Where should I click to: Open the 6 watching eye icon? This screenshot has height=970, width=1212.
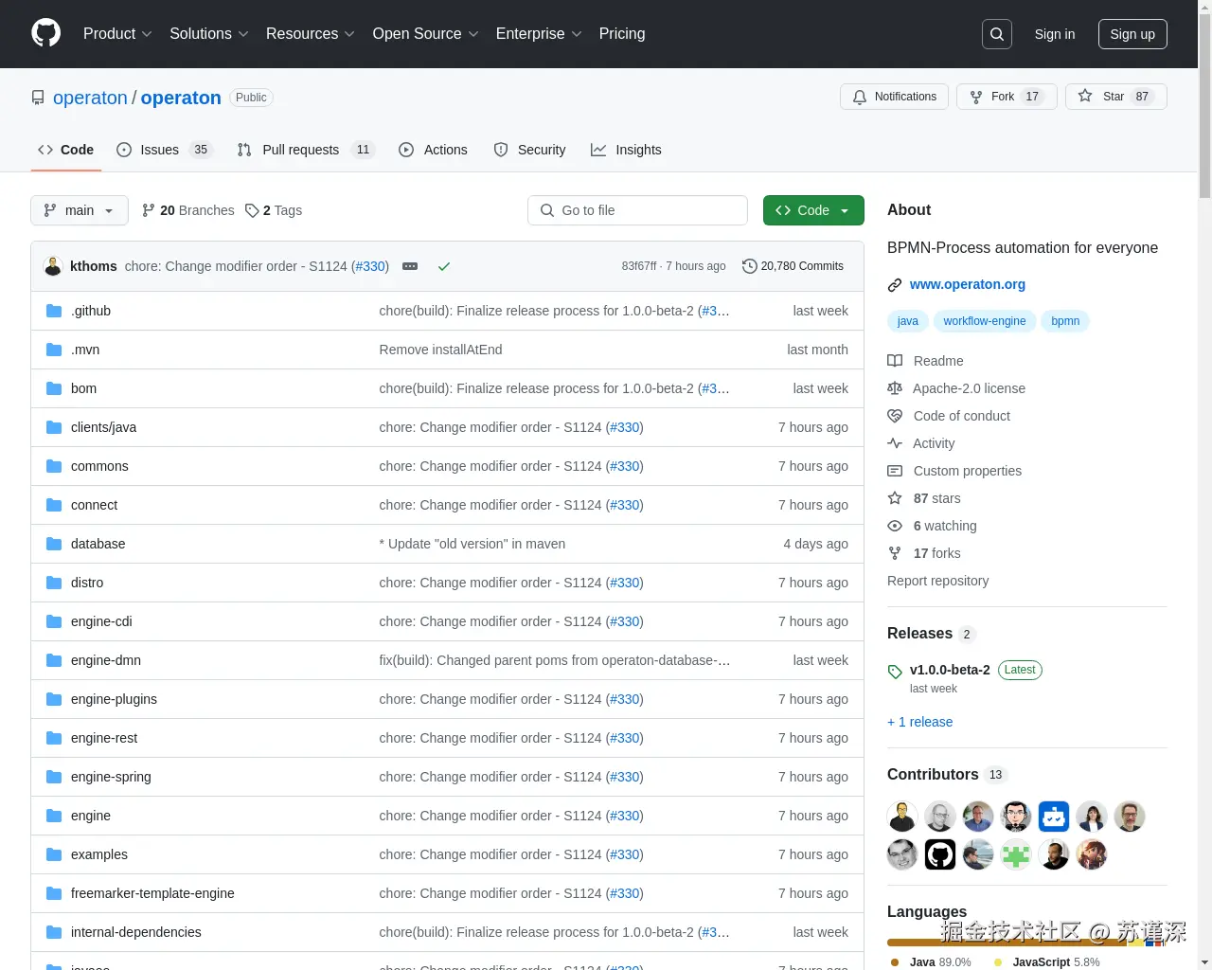click(x=895, y=526)
